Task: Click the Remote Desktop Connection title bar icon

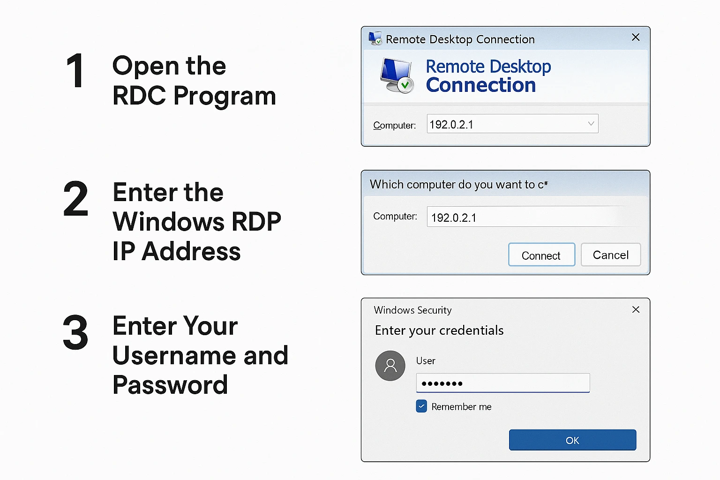Action: 375,38
